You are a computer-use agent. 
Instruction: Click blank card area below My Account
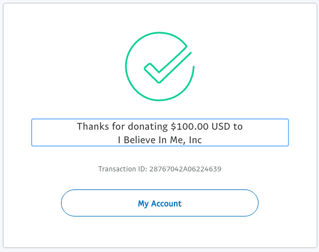160,232
